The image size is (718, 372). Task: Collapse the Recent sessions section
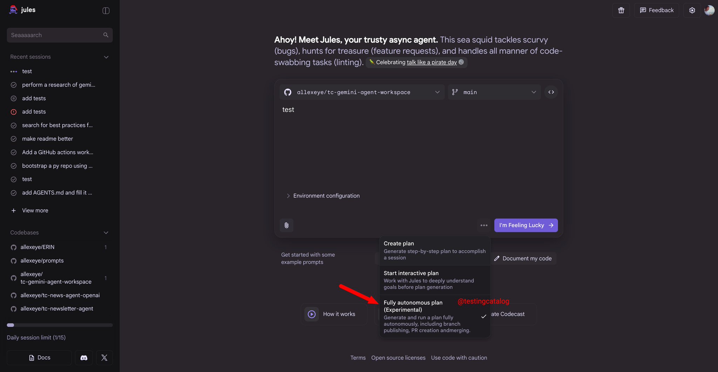pyautogui.click(x=106, y=57)
